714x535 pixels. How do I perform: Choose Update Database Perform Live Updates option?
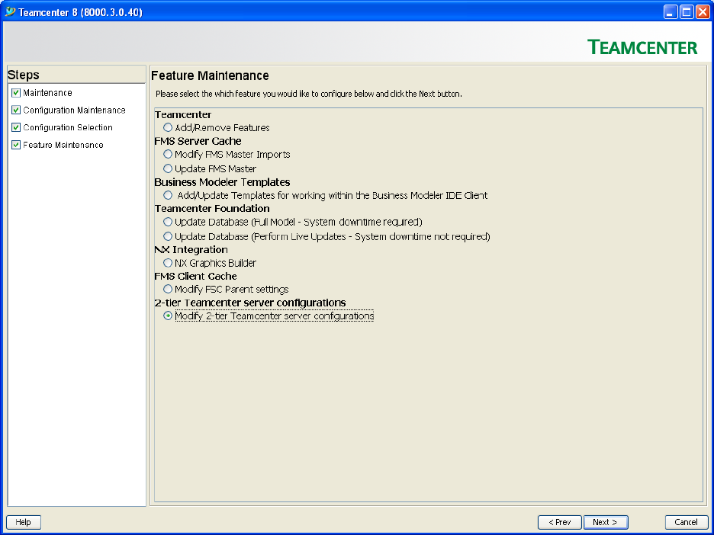click(168, 236)
